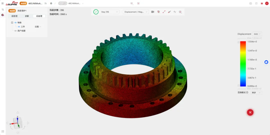Click the Min: 0.000e+0 legend field
Screen dimensions: 270x135
click(x=254, y=88)
